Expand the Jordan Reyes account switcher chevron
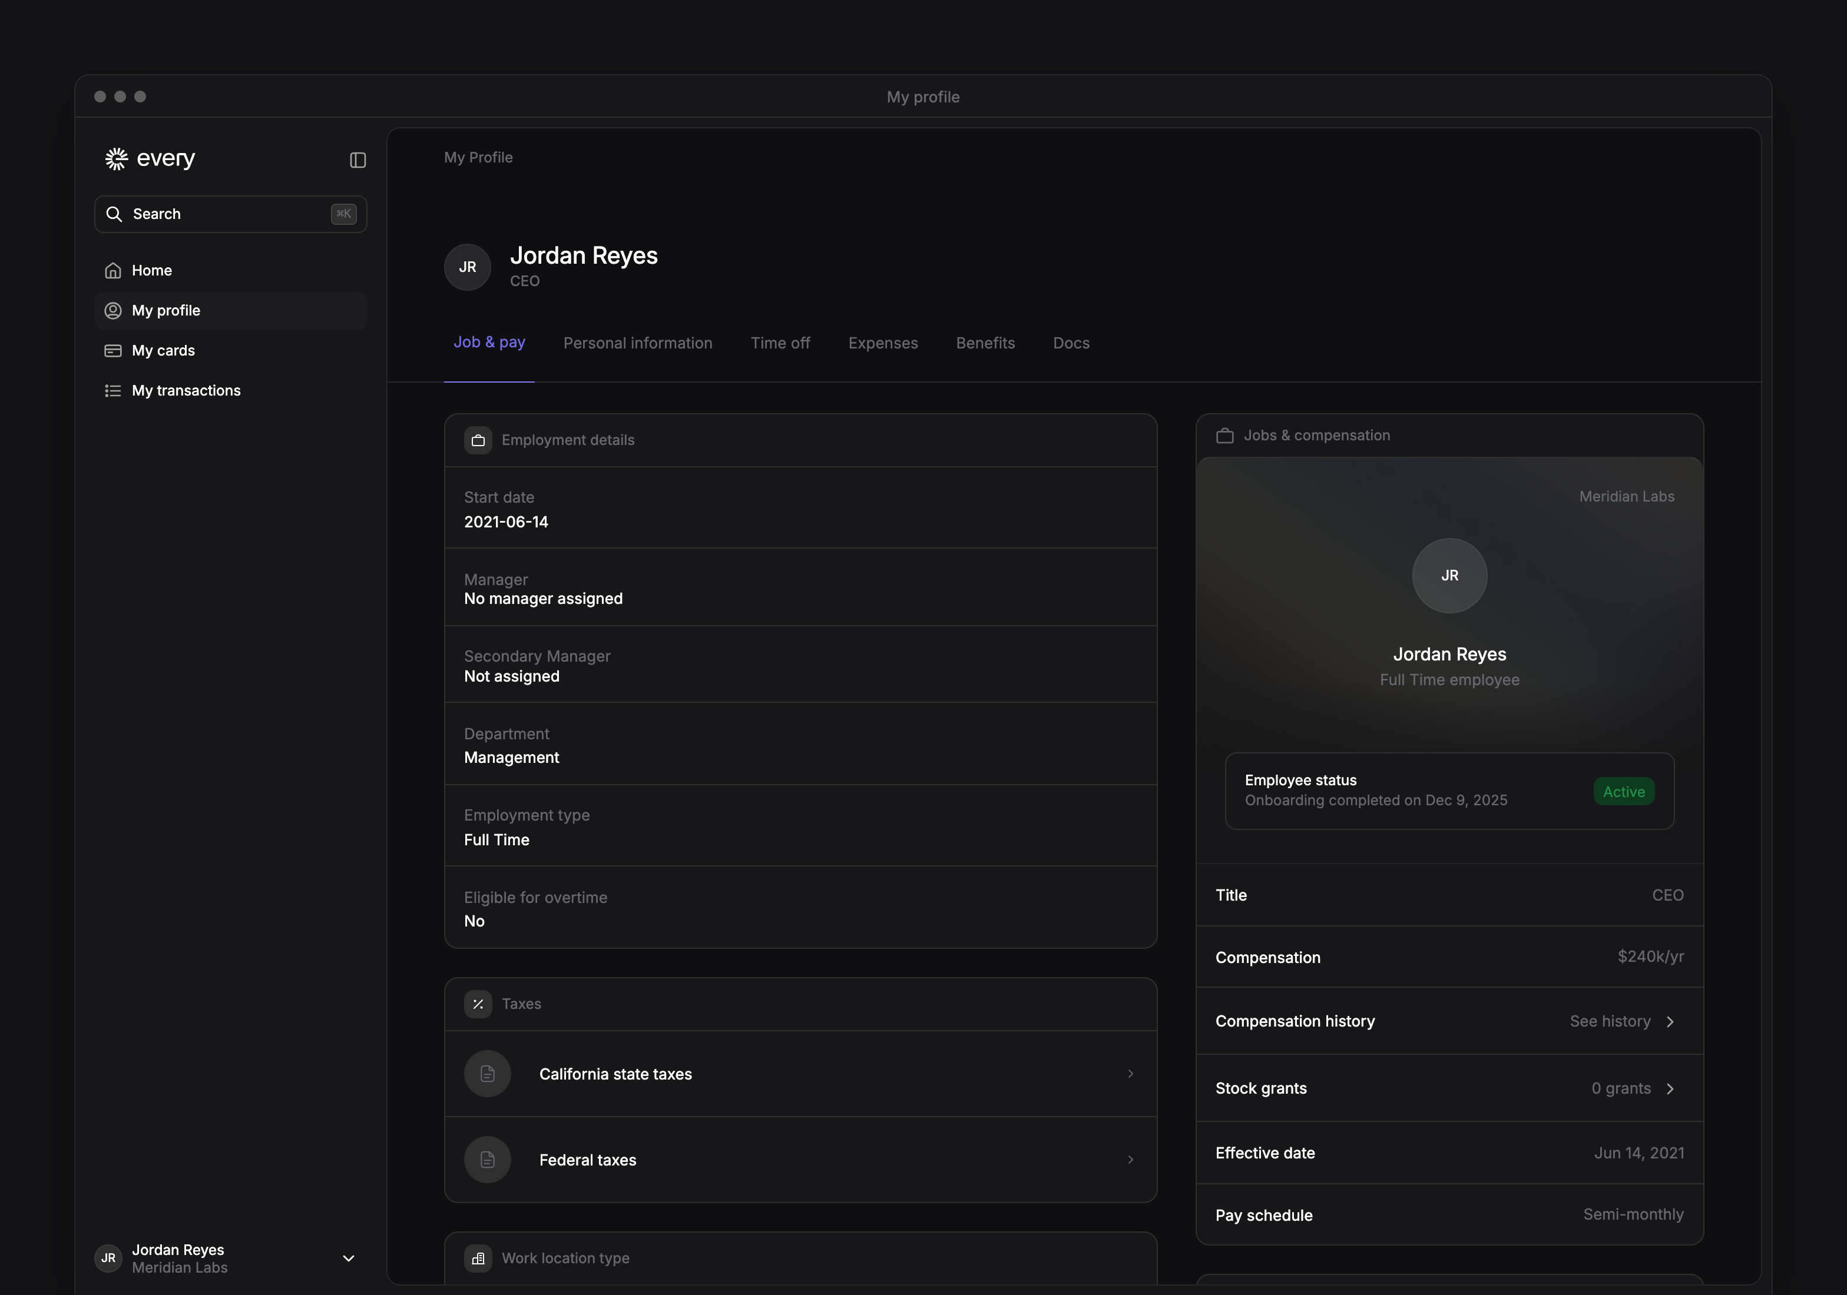 tap(348, 1258)
